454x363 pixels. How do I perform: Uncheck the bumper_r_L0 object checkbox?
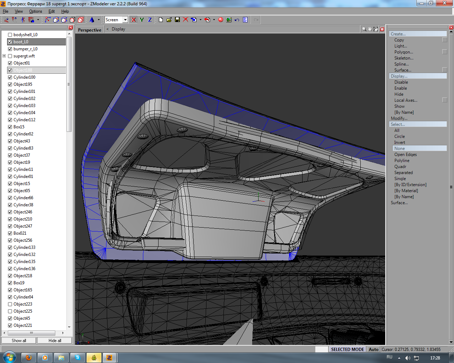10,49
